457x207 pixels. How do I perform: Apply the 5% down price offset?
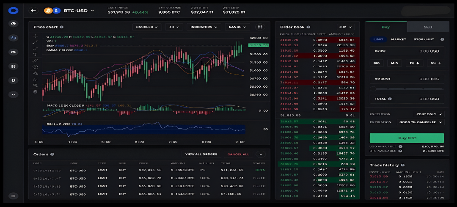pos(436,63)
